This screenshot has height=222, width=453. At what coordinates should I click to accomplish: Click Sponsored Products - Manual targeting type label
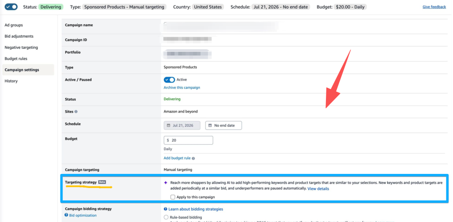click(x=125, y=7)
